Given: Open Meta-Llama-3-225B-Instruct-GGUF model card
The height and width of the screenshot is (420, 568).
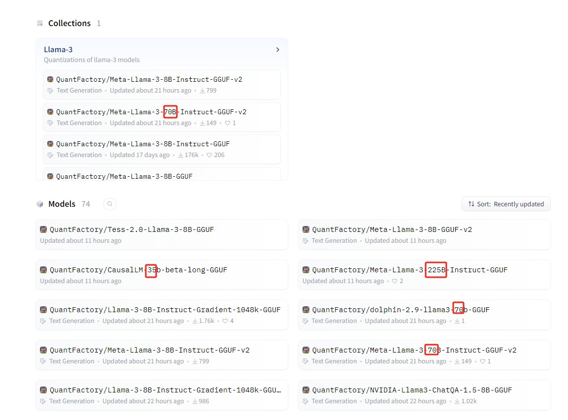Looking at the screenshot, I should (424, 274).
